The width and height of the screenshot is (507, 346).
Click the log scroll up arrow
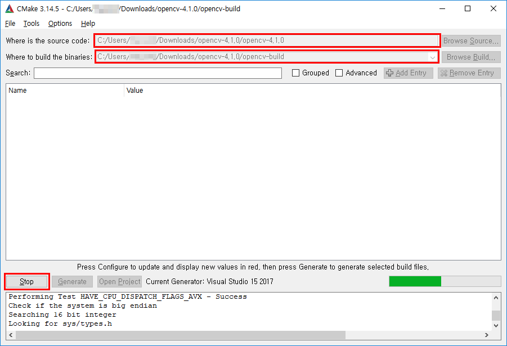pos(496,297)
